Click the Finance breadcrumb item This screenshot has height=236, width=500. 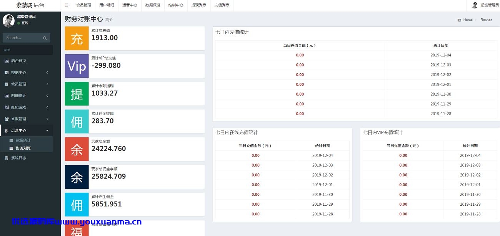486,20
